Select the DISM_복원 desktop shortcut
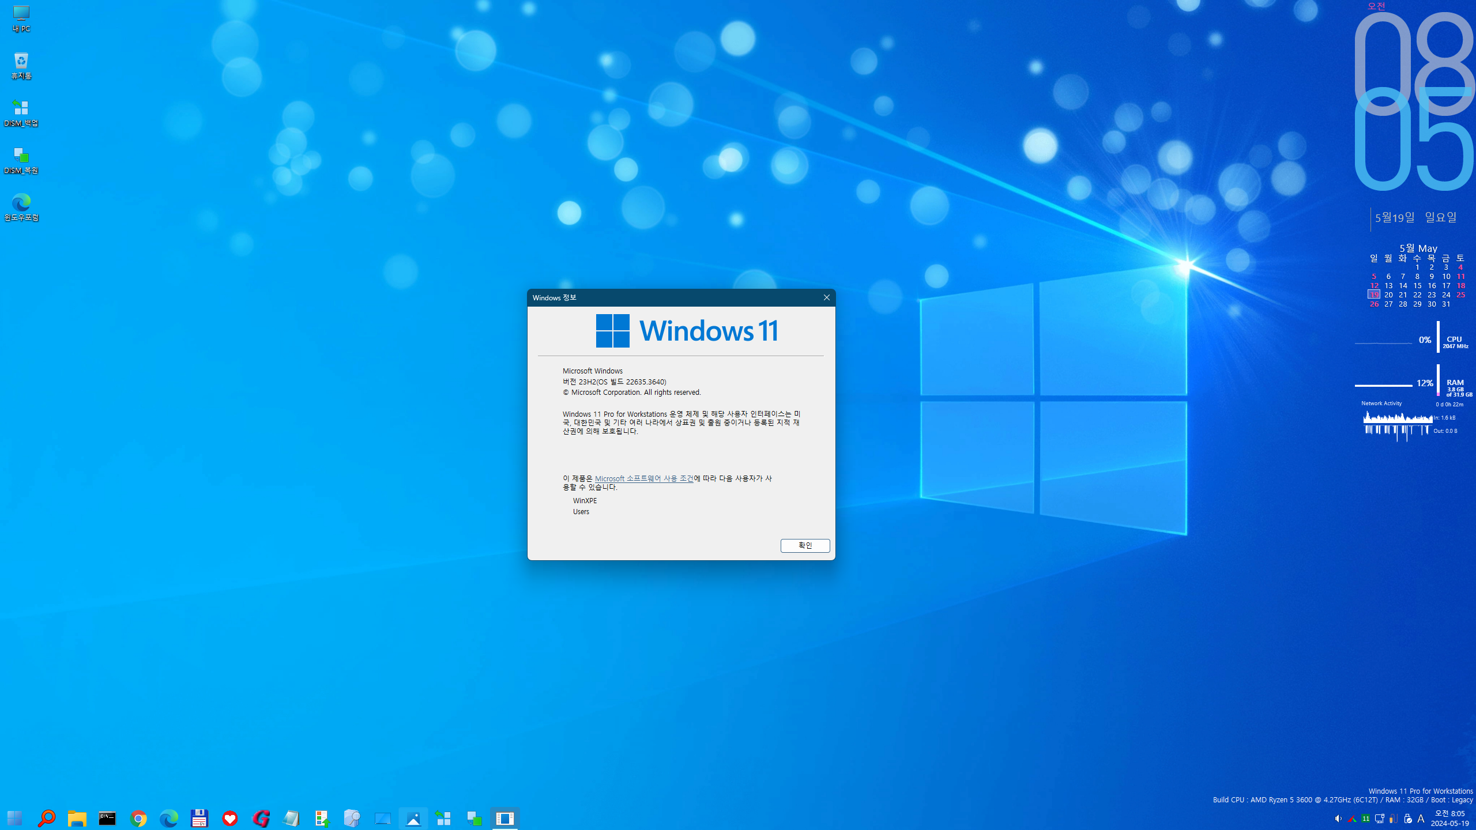 point(21,160)
